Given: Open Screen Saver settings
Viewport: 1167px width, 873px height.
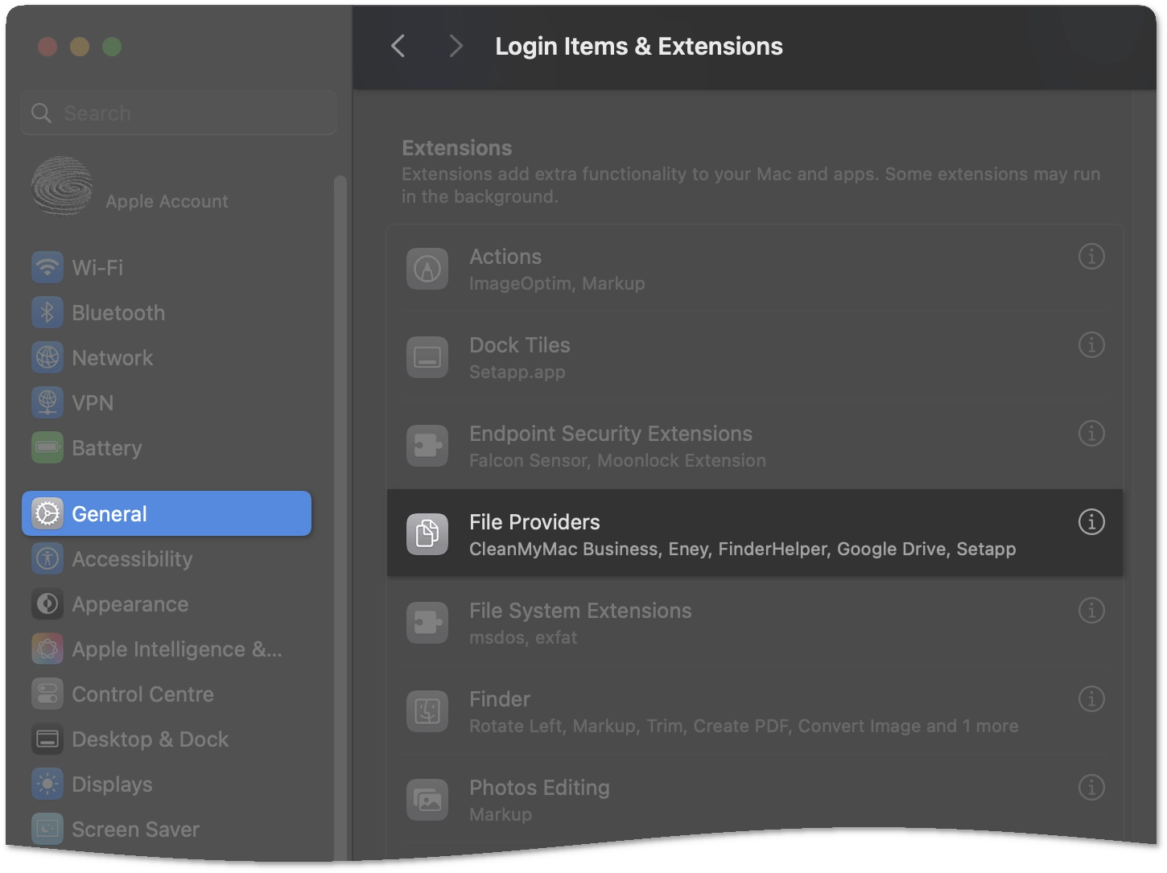Looking at the screenshot, I should click(x=167, y=829).
